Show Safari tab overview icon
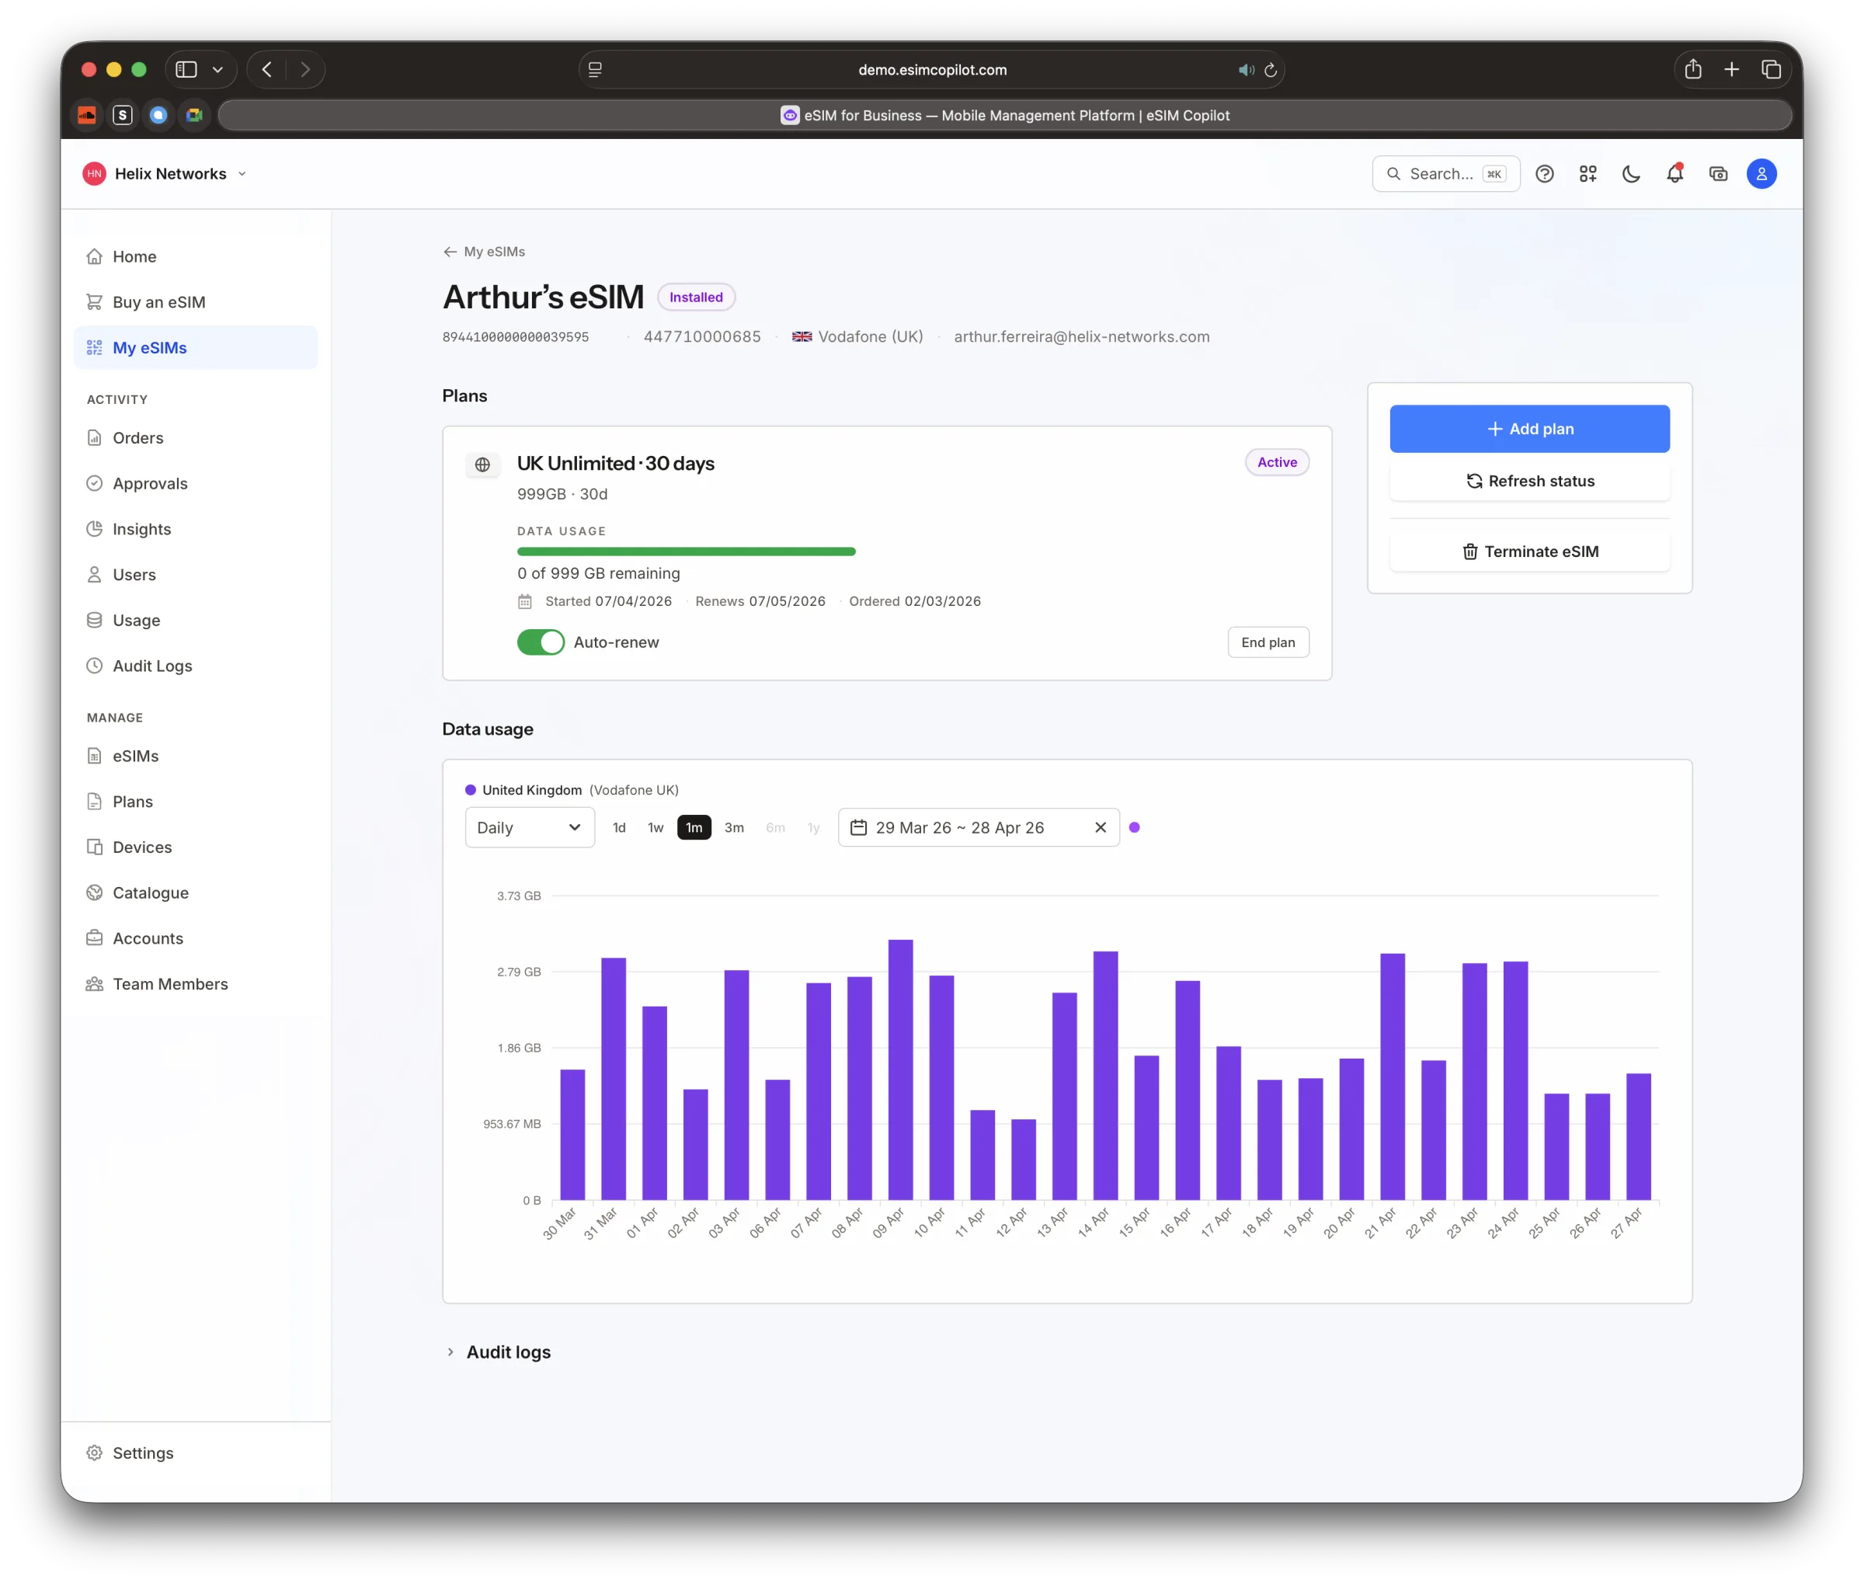The height and width of the screenshot is (1583, 1864). 1771,69
